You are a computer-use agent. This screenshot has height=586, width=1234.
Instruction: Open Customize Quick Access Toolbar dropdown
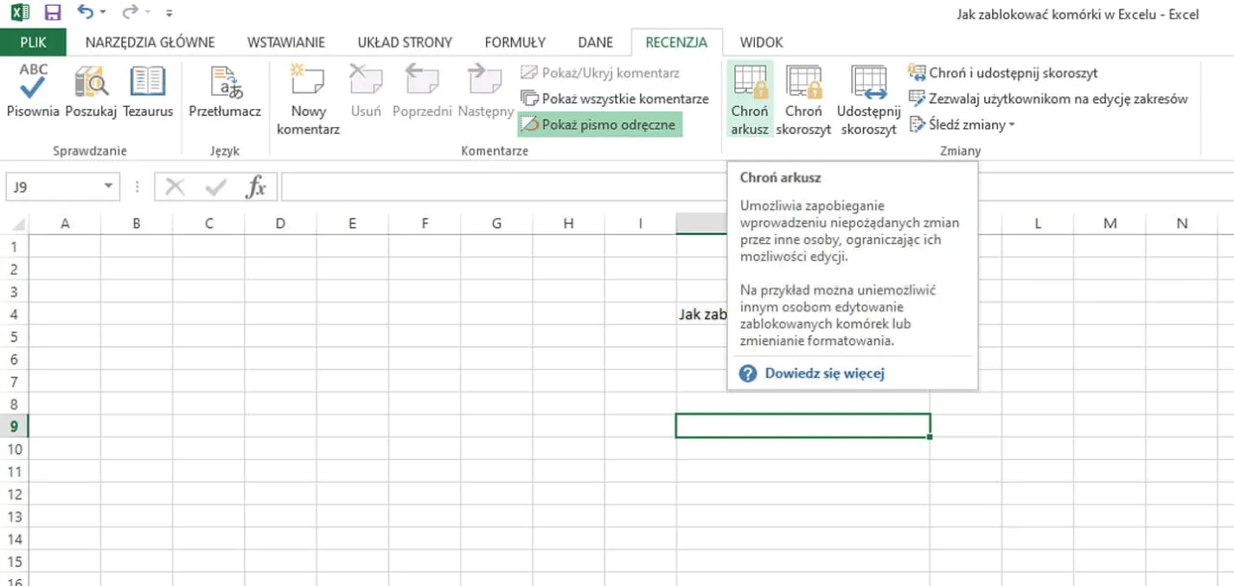[170, 13]
